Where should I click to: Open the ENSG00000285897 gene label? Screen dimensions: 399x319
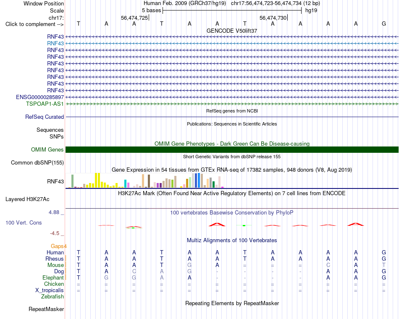pos(40,97)
